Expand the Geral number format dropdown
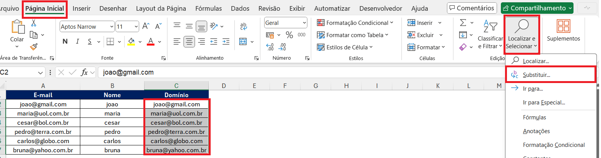The image size is (601, 158). tap(304, 23)
